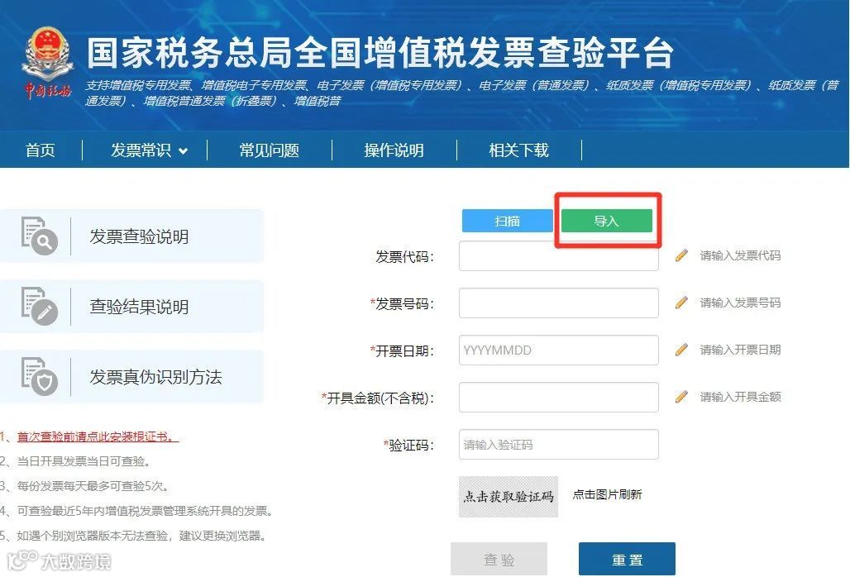Click the *开票日期: field label

[x=402, y=351]
